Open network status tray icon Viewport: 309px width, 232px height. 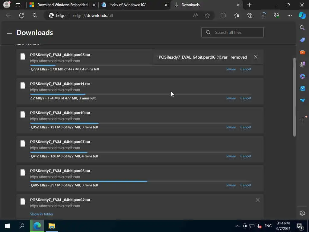(x=252, y=226)
